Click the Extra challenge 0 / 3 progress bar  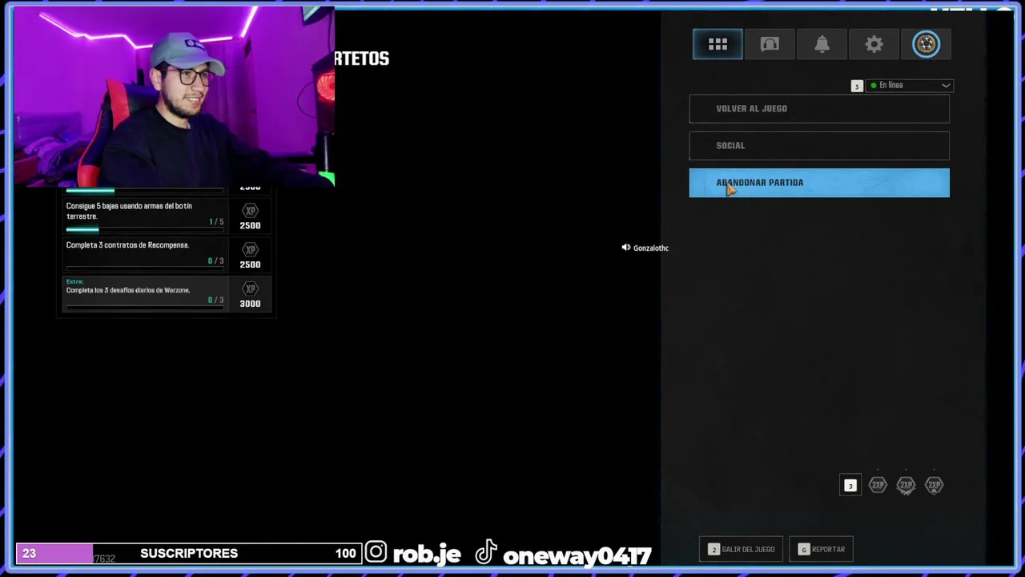[145, 308]
